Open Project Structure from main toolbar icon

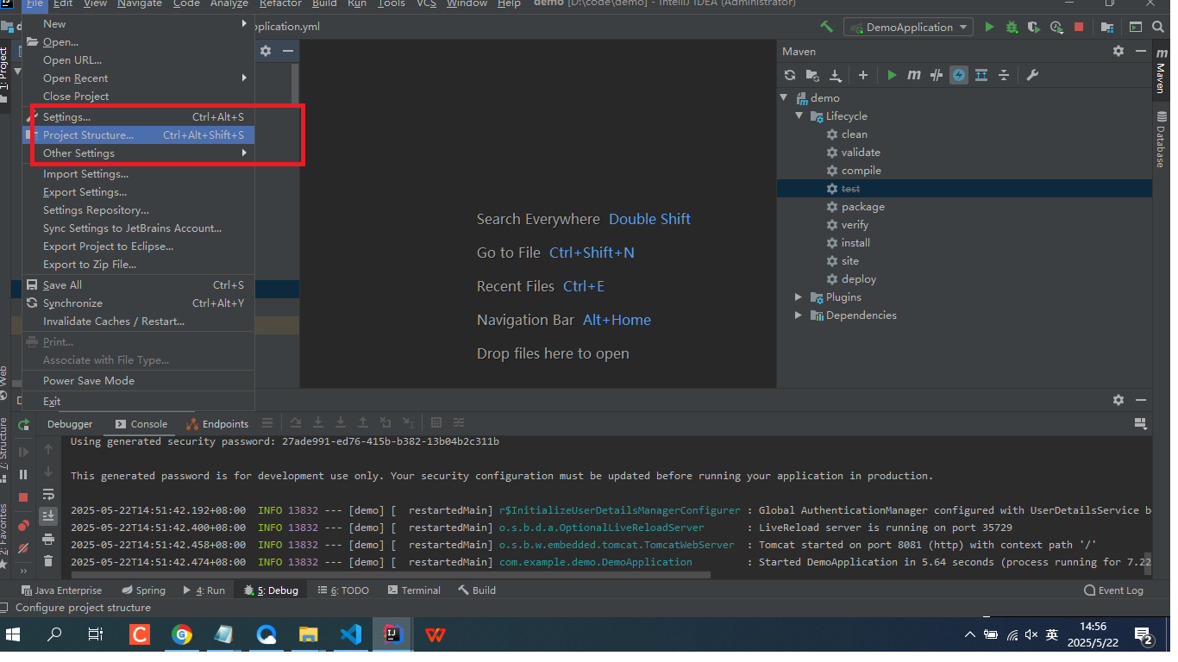click(1106, 27)
